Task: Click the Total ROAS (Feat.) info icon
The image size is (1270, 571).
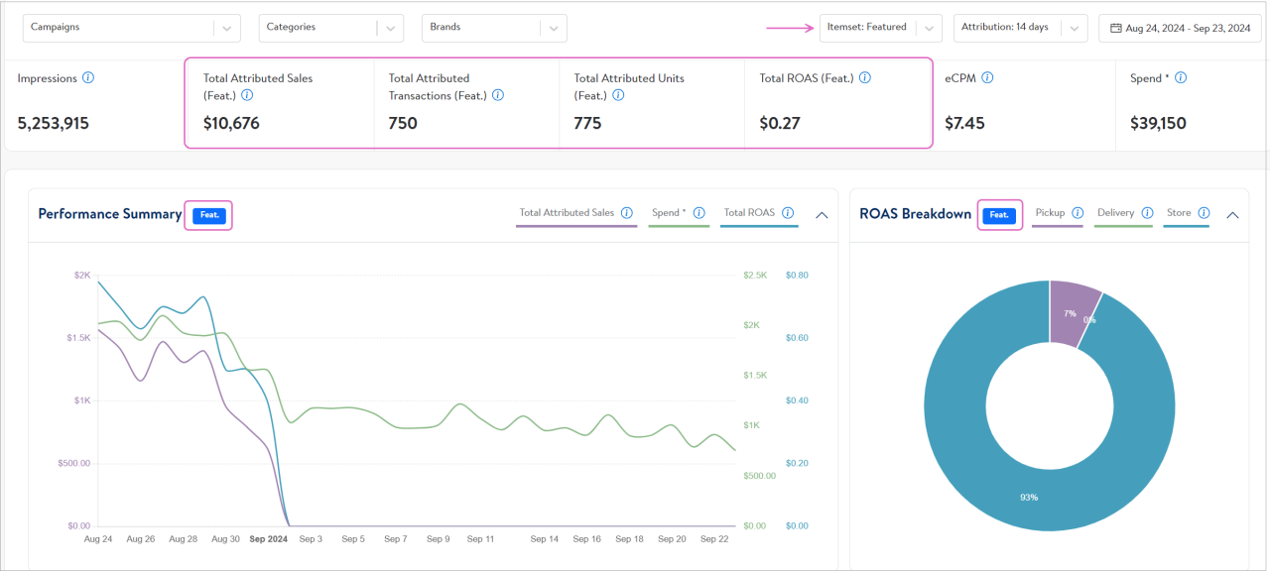Action: point(863,76)
